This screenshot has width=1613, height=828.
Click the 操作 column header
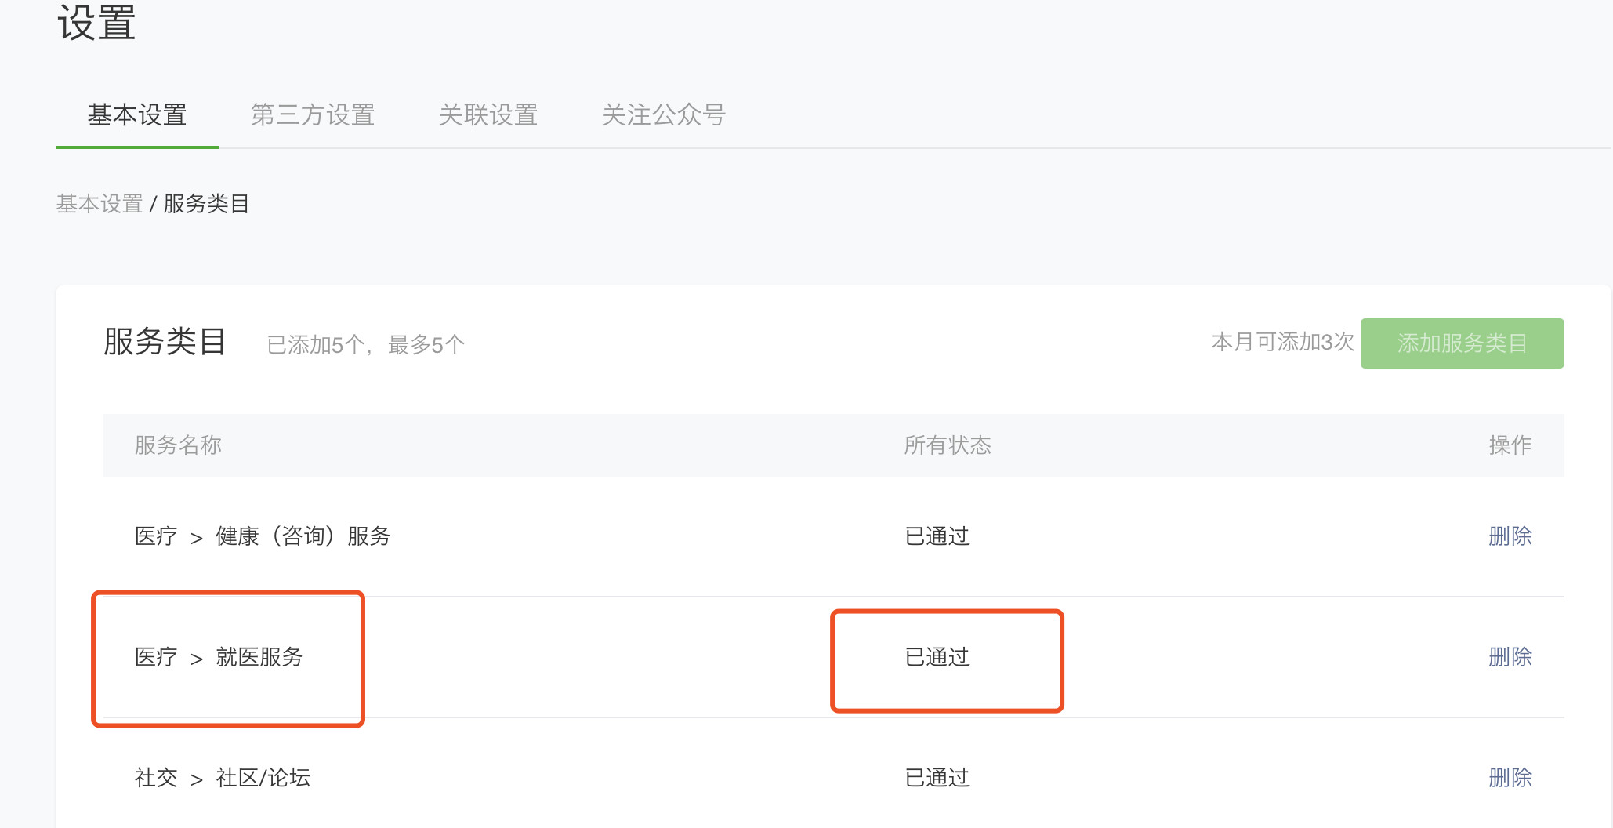[x=1510, y=445]
